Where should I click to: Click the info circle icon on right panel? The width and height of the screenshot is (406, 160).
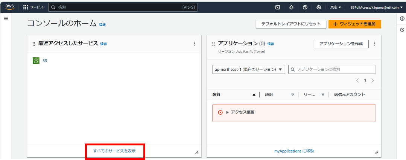coord(402,19)
